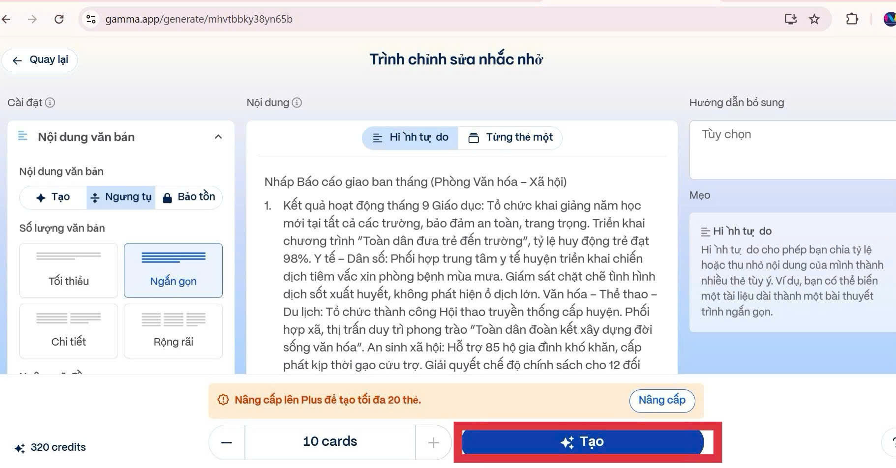This screenshot has height=468, width=896.
Task: Click the Nâng cấp lên Plus warning text
Action: click(328, 400)
